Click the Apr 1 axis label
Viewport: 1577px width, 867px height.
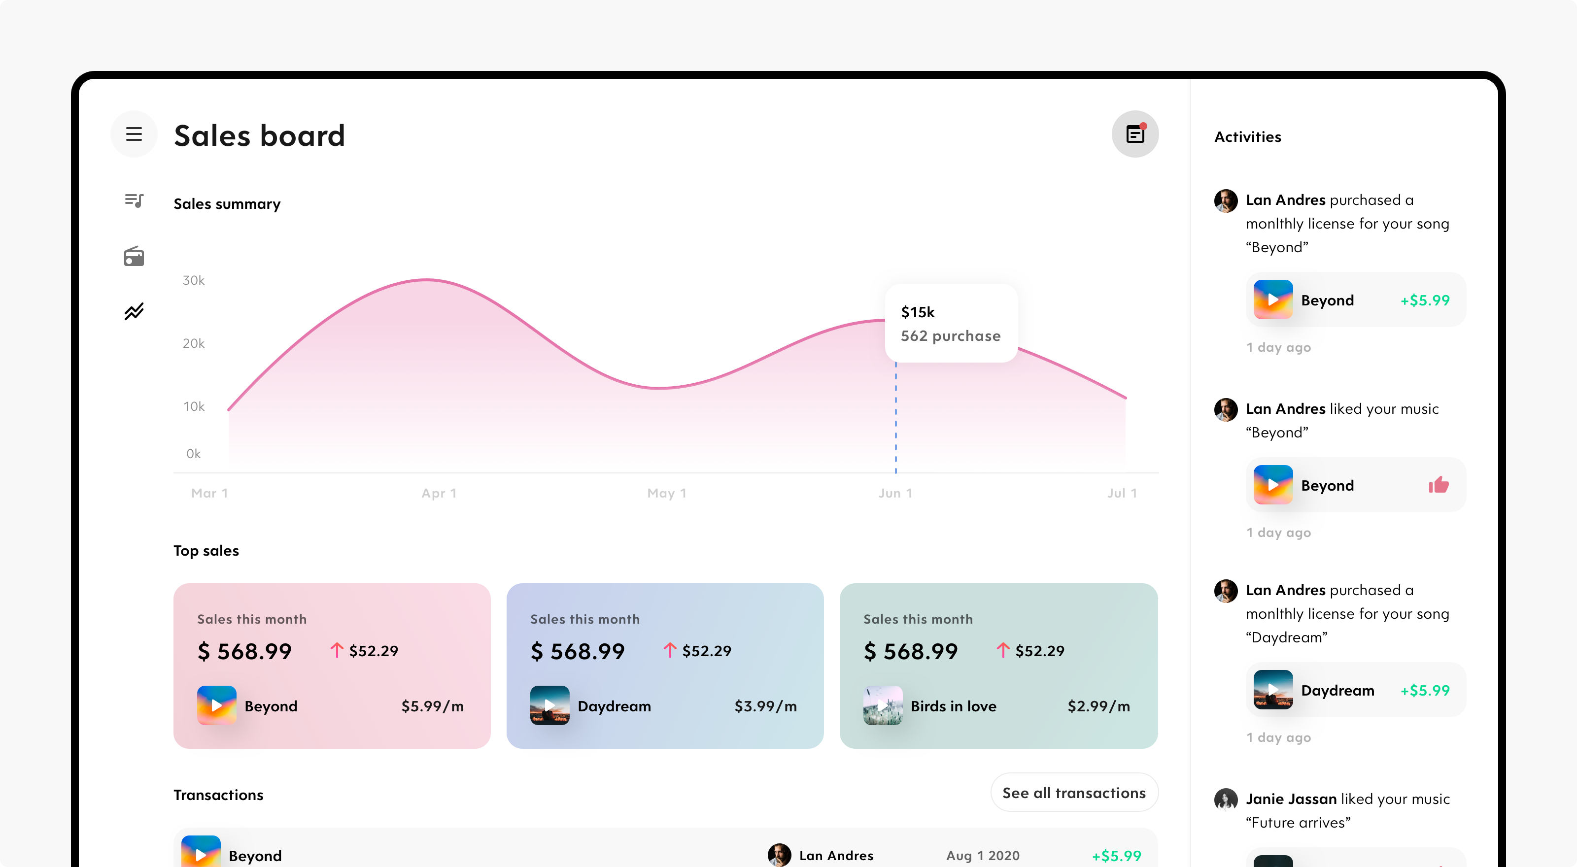pos(439,493)
